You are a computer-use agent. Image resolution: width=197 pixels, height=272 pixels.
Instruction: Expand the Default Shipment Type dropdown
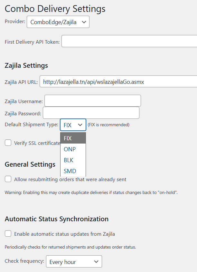coord(73,124)
